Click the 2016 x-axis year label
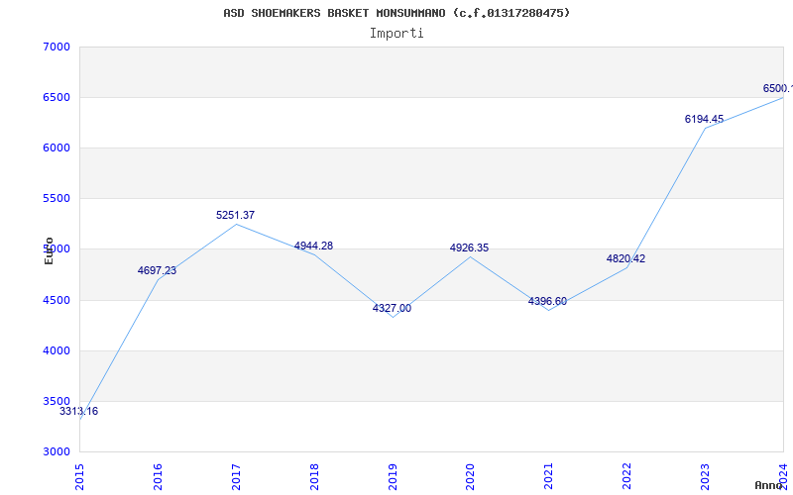The width and height of the screenshot is (793, 495). 158,477
